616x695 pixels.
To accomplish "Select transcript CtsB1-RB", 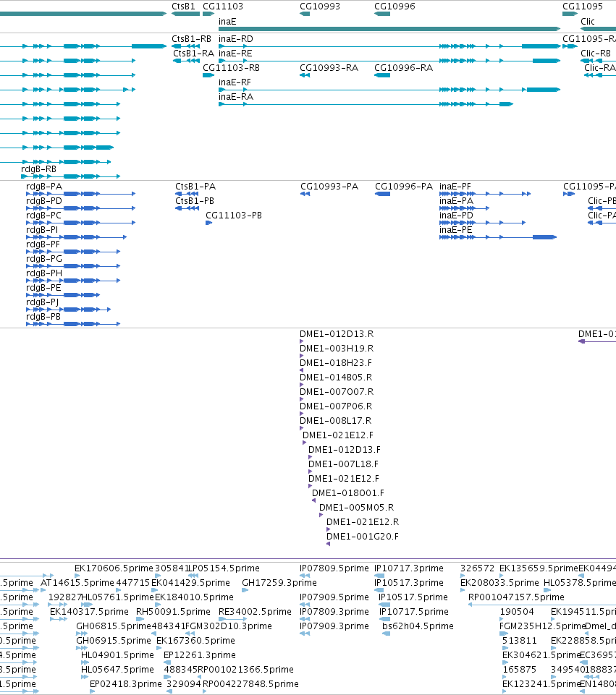I will (185, 46).
